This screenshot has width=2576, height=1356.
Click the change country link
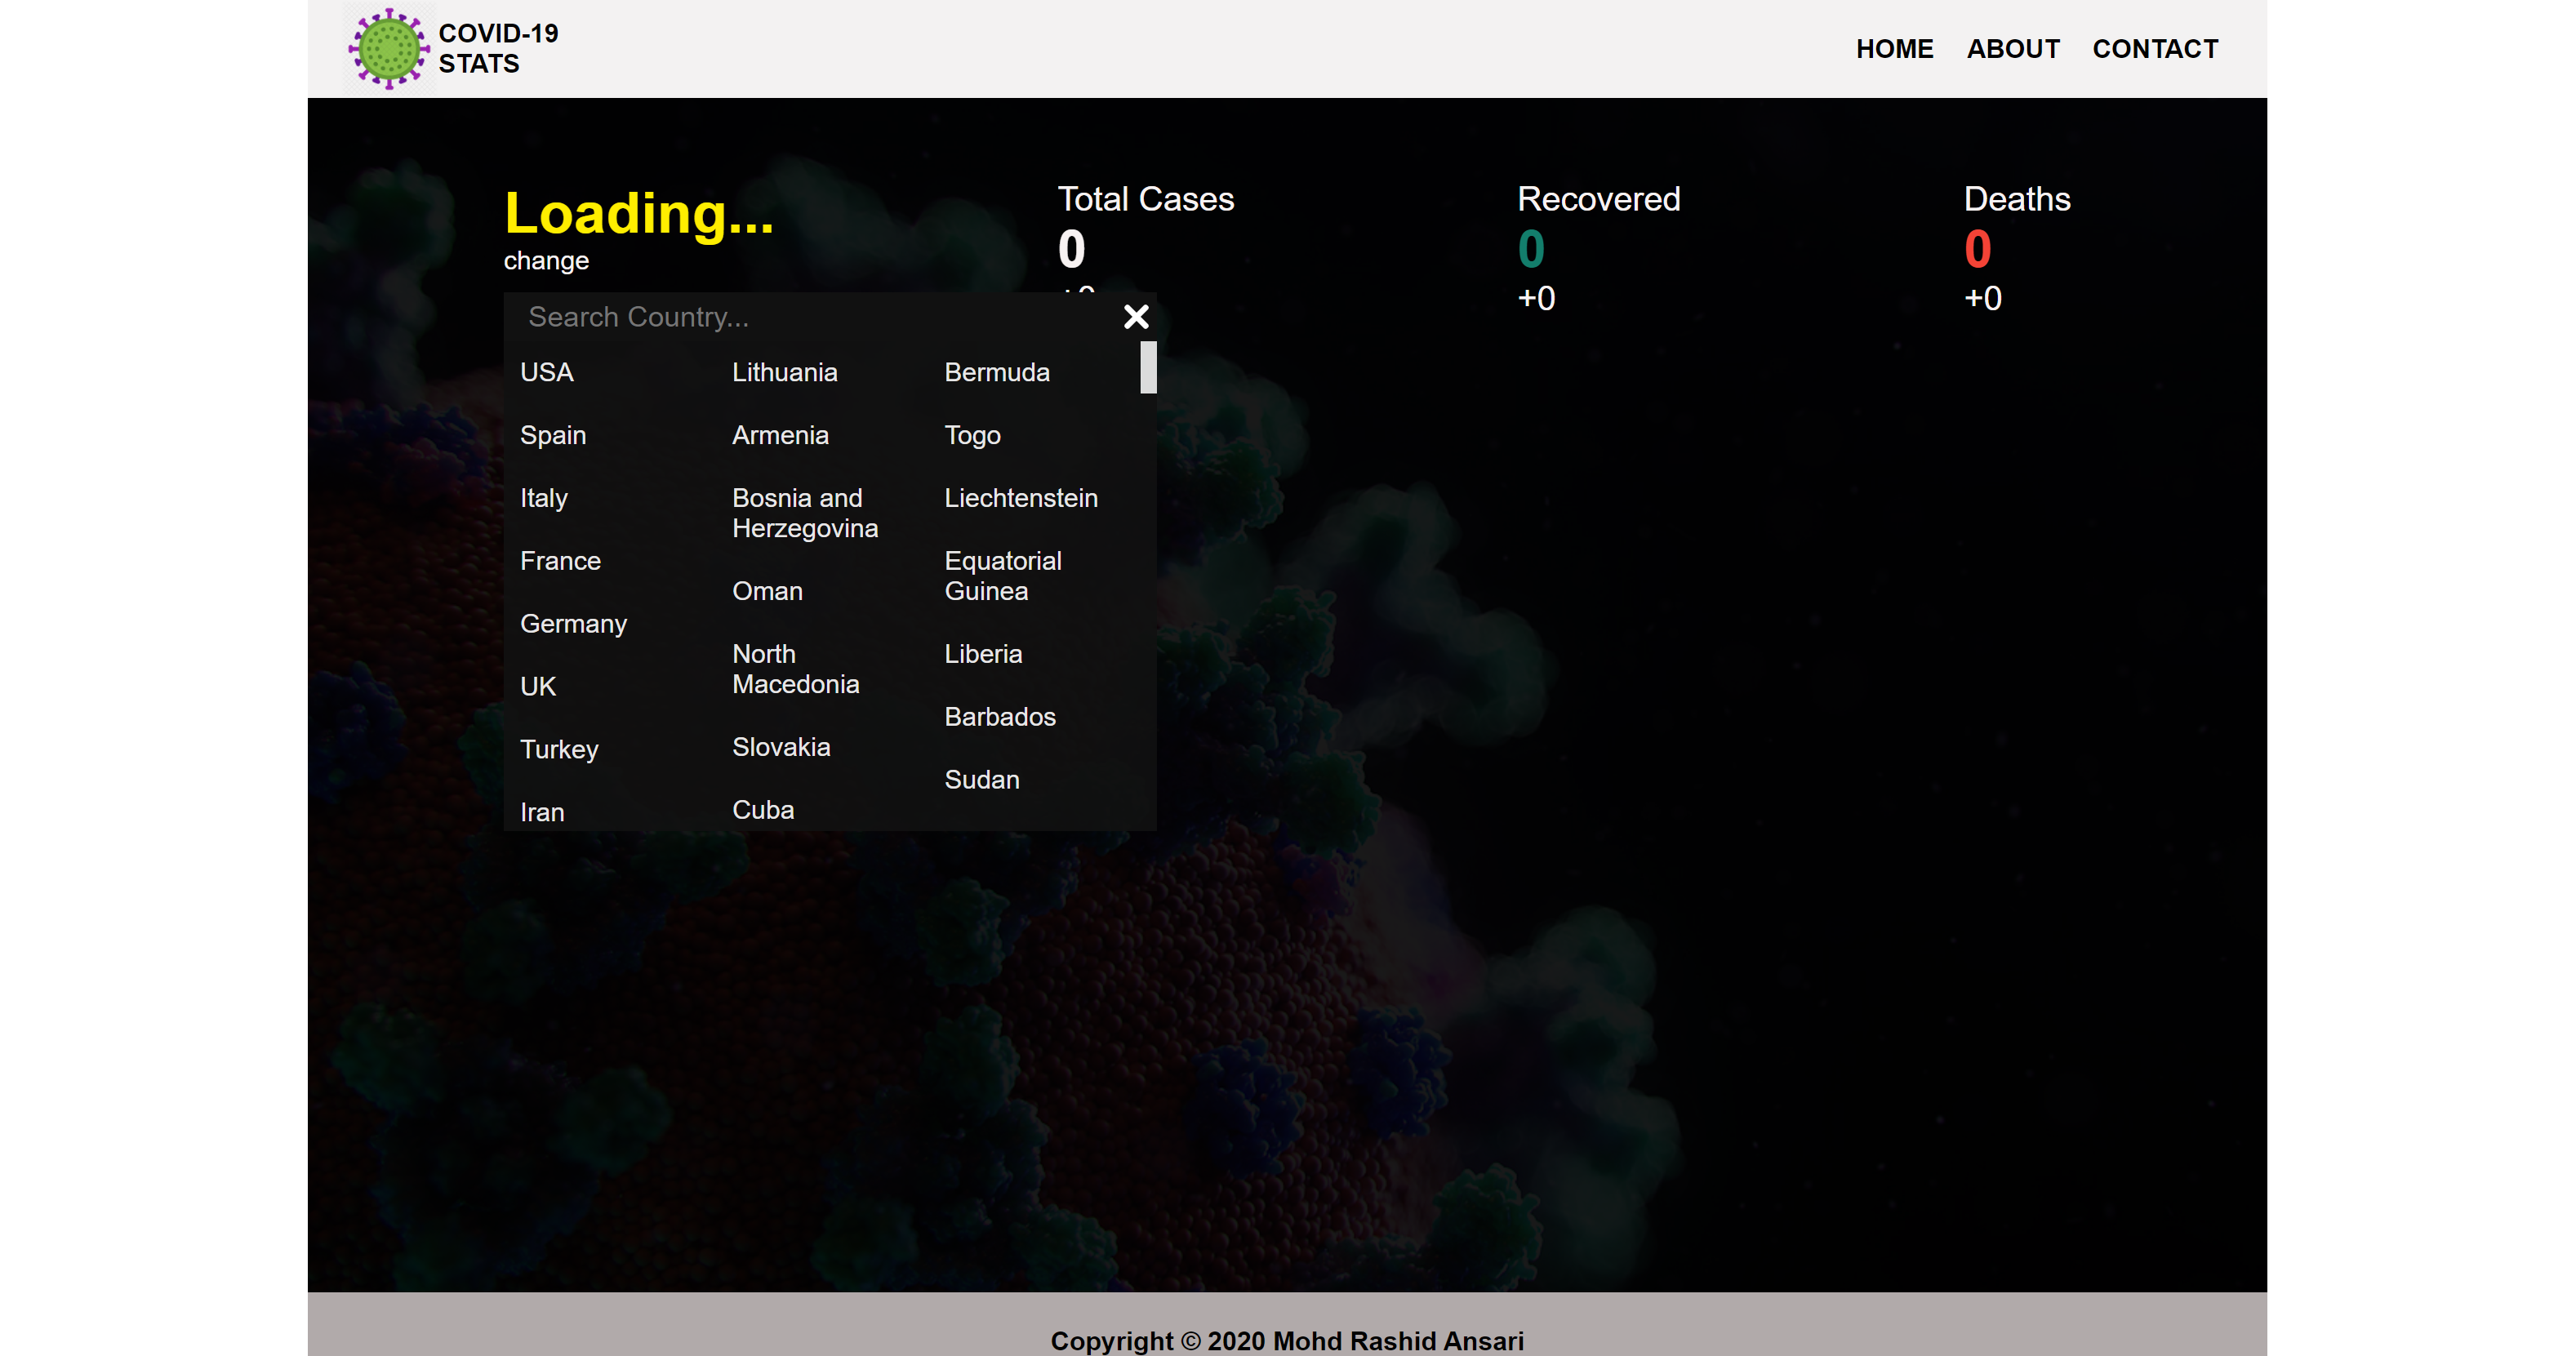coord(546,261)
